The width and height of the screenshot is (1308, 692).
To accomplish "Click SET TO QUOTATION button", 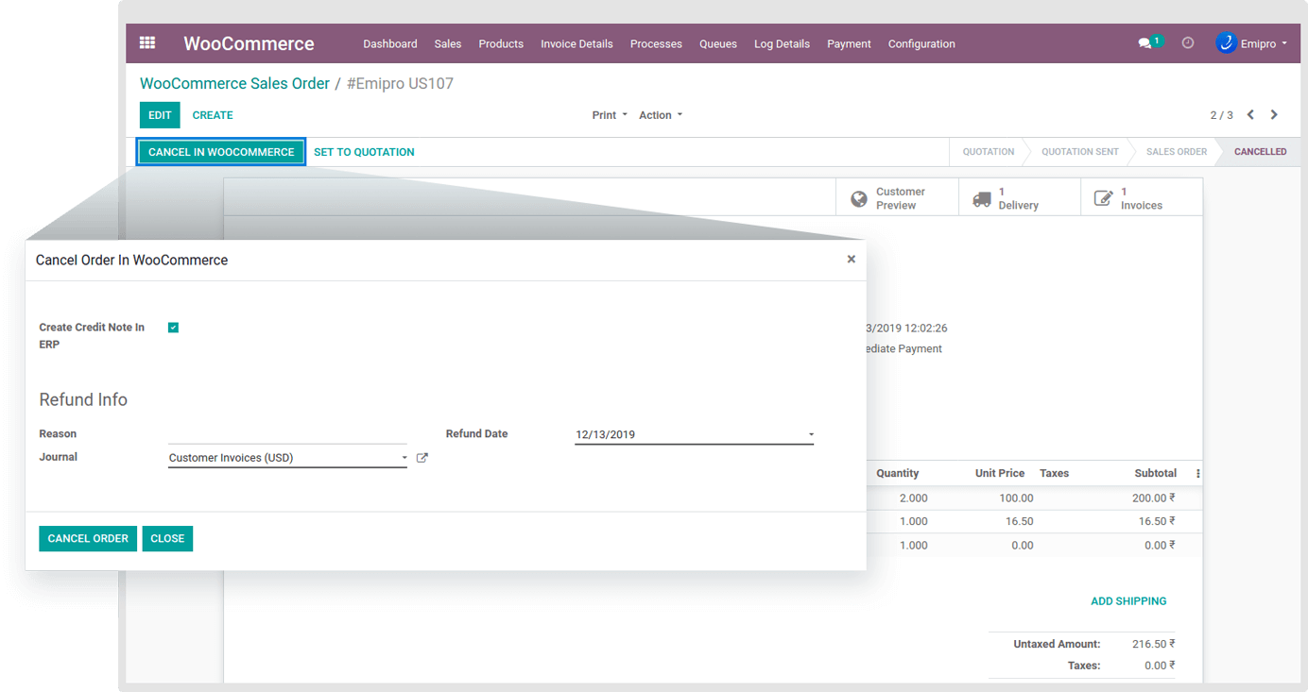I will click(364, 152).
